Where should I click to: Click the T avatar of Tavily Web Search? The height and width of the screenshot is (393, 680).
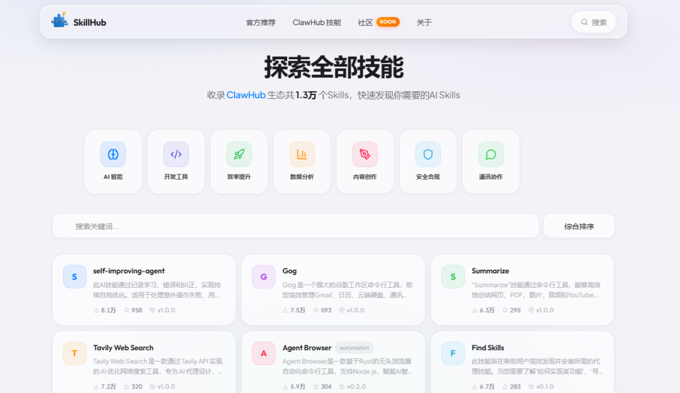click(74, 353)
